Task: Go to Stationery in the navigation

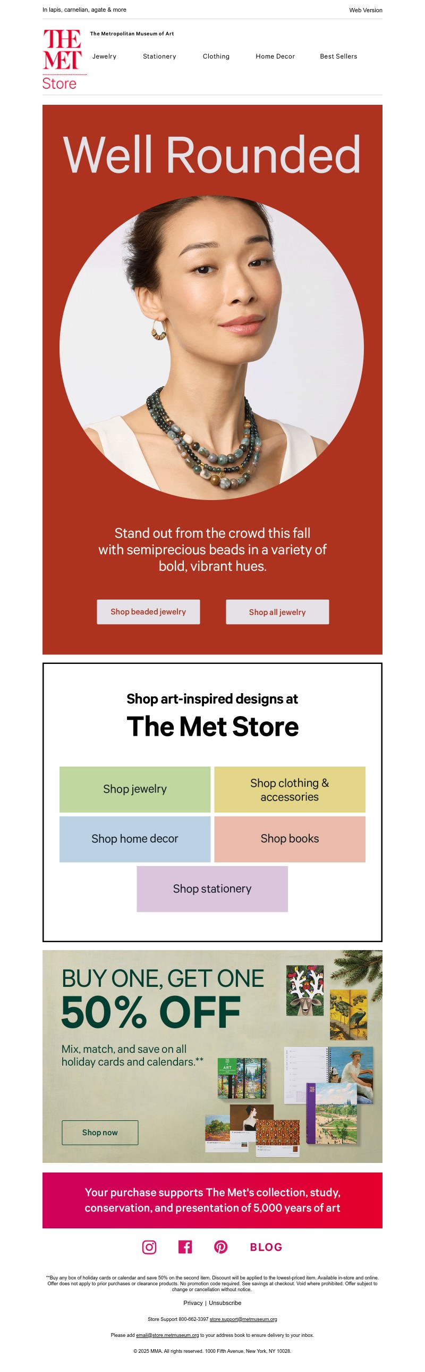Action: coord(159,56)
